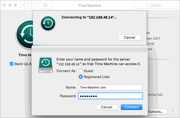Click the zoom window button

(x=15, y=5)
